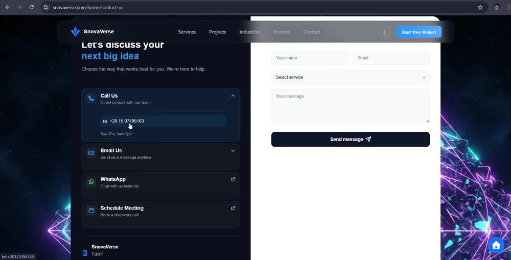
Task: Expand the Email Us card chevron
Action: [233, 151]
